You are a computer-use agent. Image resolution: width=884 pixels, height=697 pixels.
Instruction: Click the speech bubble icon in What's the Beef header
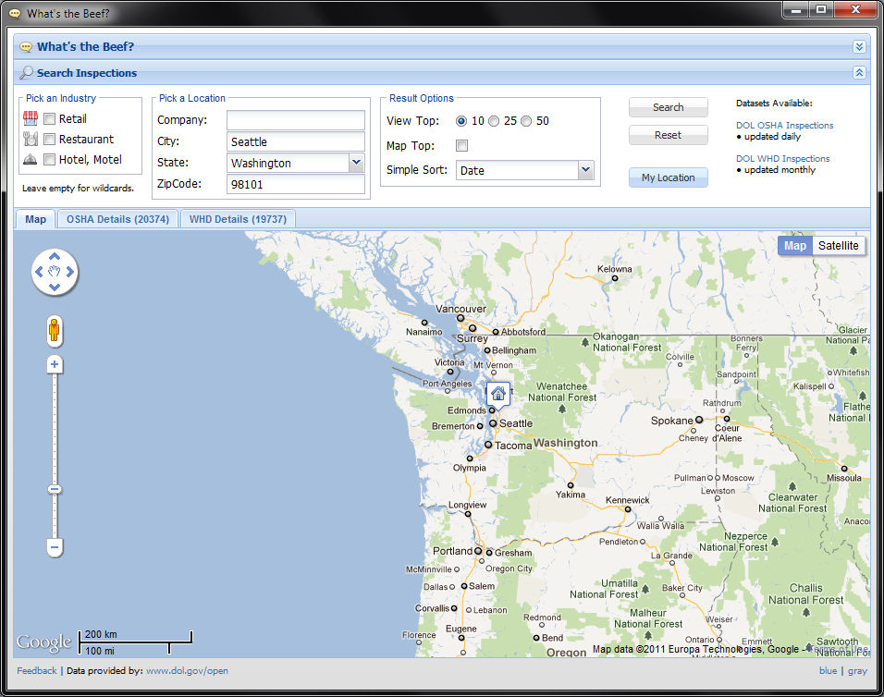tap(25, 47)
